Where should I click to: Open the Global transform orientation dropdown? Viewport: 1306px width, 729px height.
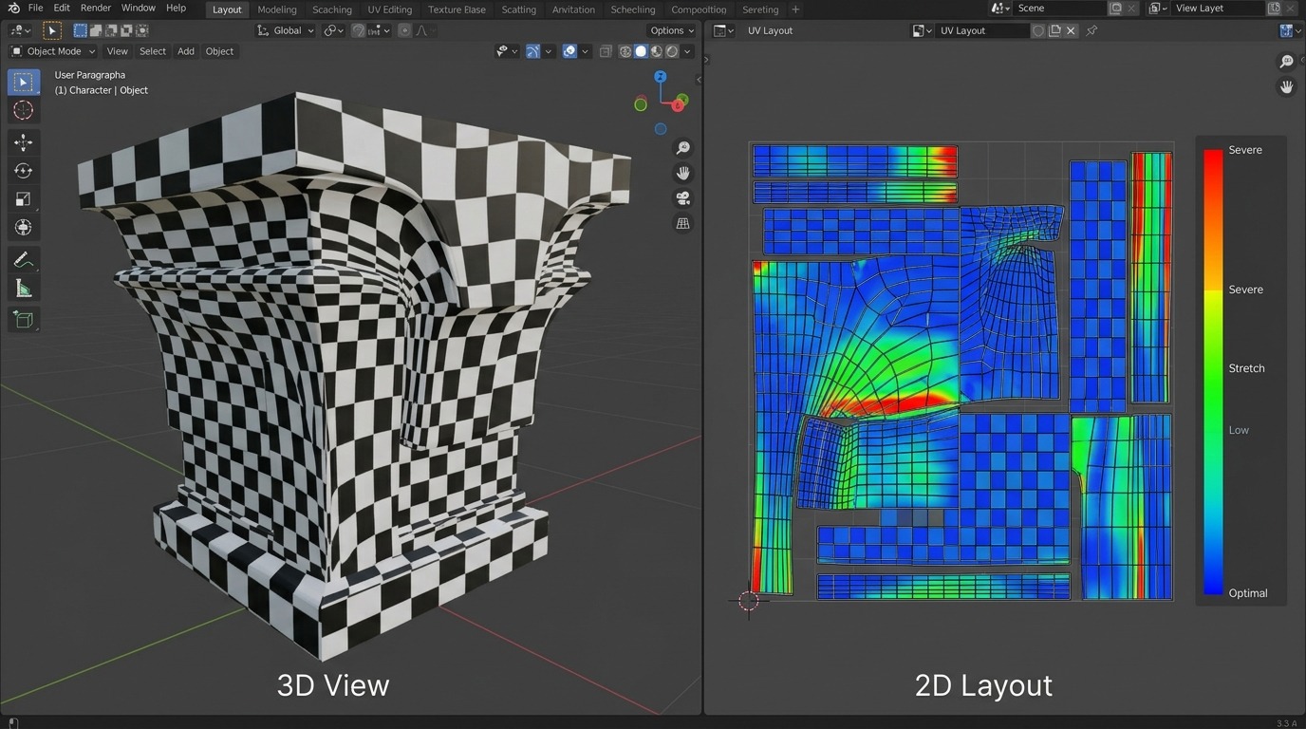coord(286,30)
